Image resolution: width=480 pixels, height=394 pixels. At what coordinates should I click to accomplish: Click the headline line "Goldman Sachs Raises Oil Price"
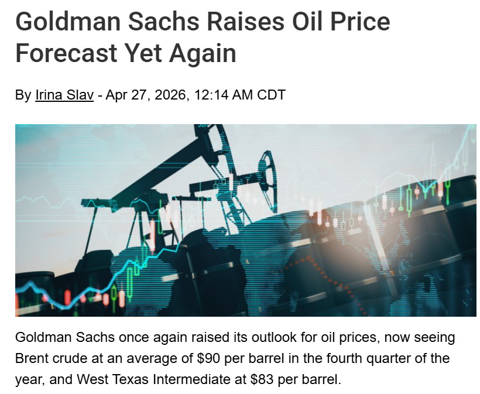tap(203, 22)
